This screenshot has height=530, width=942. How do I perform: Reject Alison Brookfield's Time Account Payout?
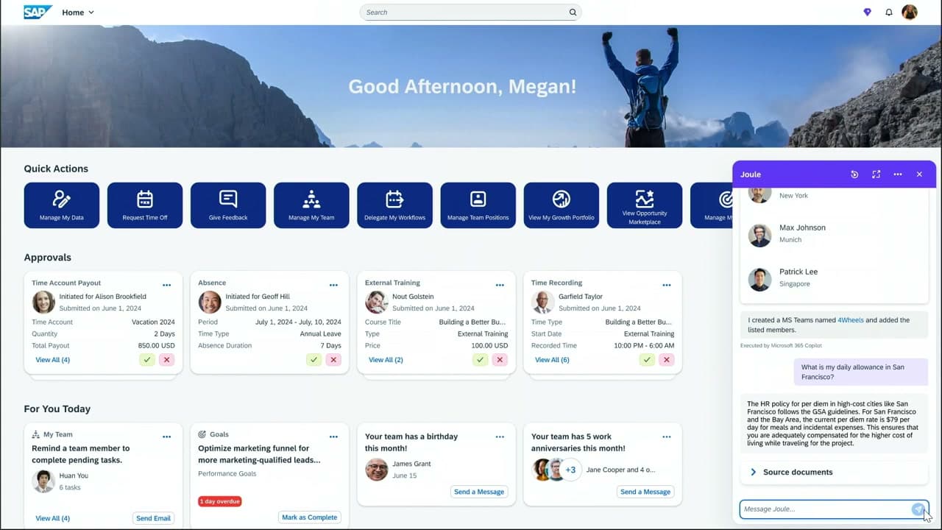click(166, 360)
